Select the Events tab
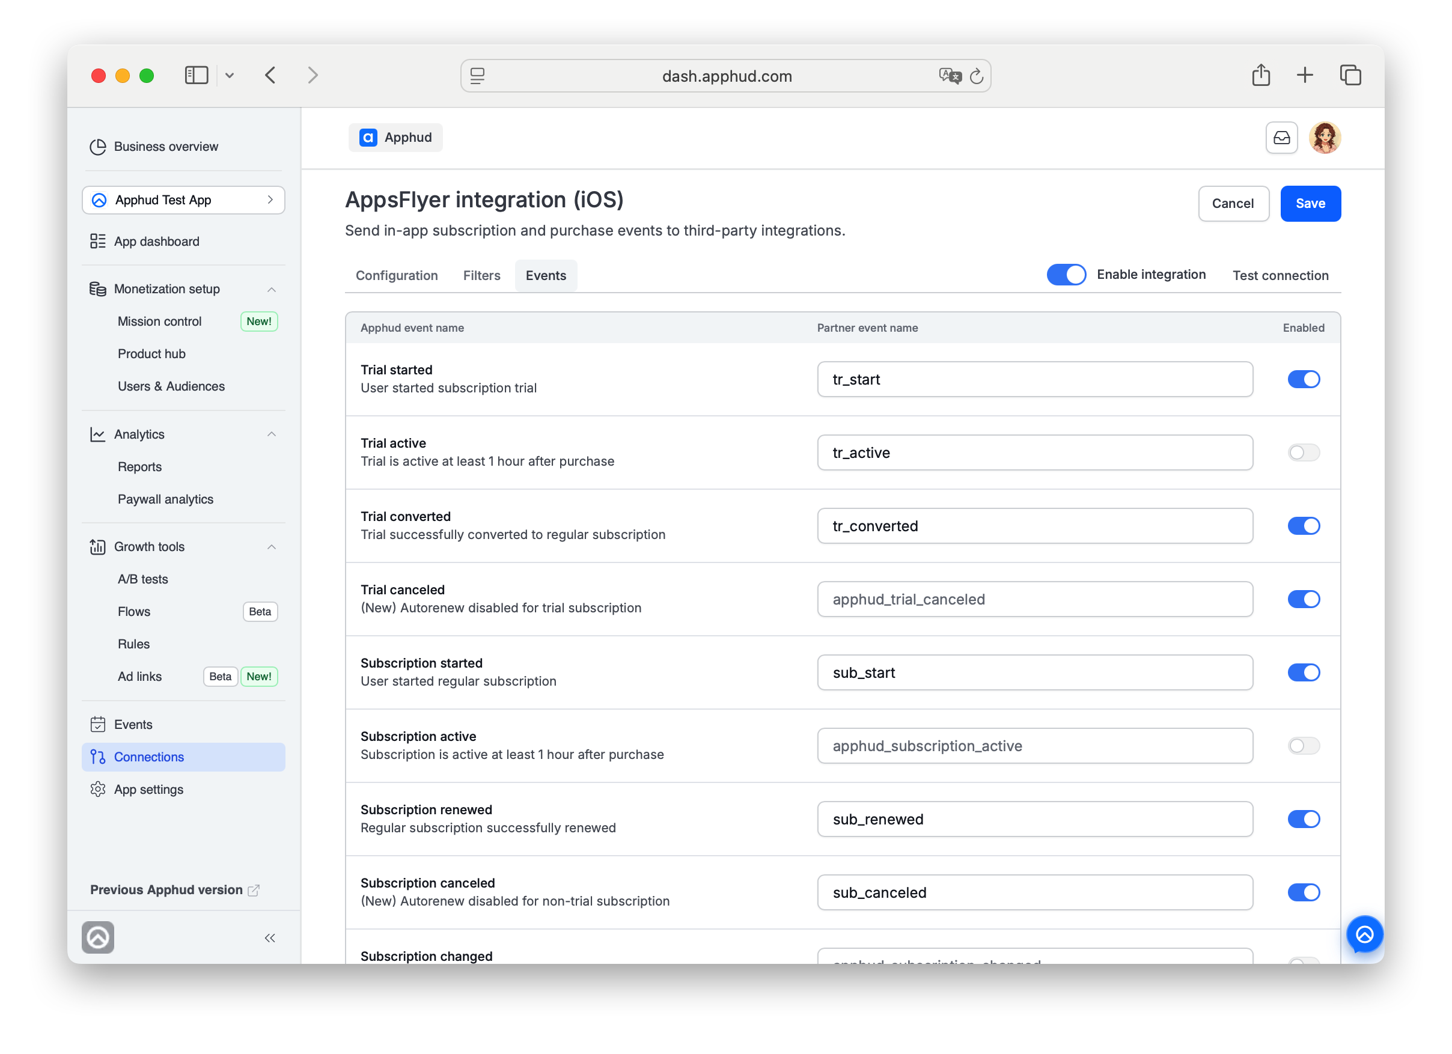The image size is (1452, 1054). [546, 276]
